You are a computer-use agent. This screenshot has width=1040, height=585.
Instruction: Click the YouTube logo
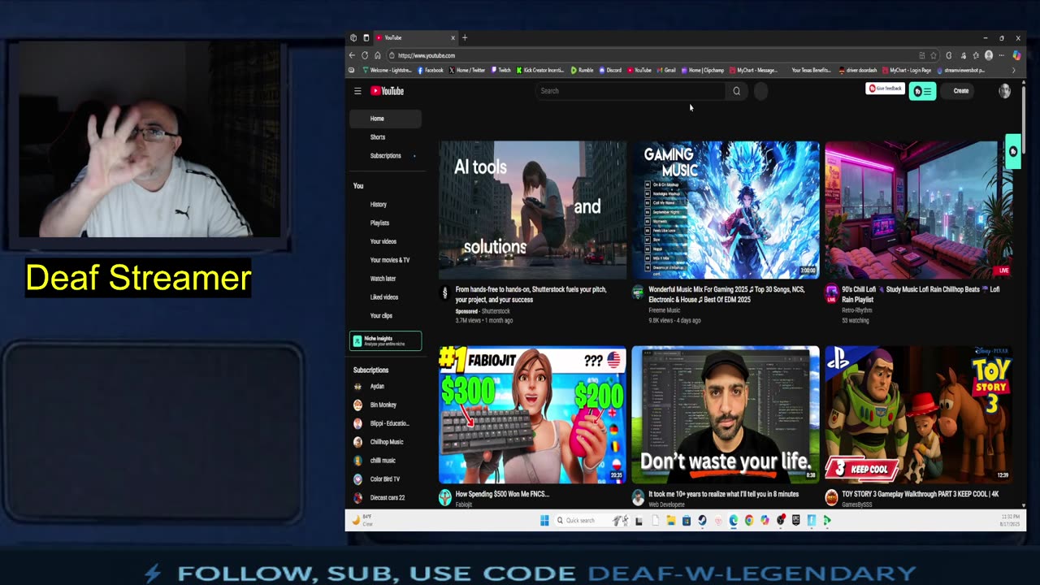tap(388, 91)
